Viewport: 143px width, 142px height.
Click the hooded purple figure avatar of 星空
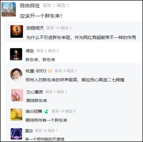(x=16, y=134)
